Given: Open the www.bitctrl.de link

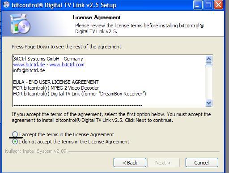Looking at the screenshot, I should (29, 65).
